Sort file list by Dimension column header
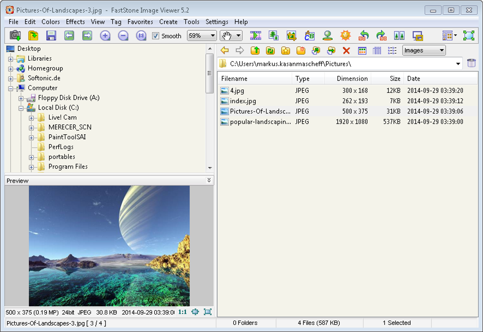The width and height of the screenshot is (483, 332). (352, 79)
